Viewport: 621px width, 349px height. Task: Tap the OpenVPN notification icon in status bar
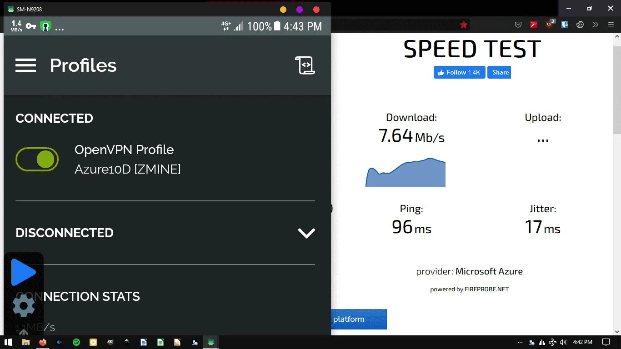coord(45,26)
